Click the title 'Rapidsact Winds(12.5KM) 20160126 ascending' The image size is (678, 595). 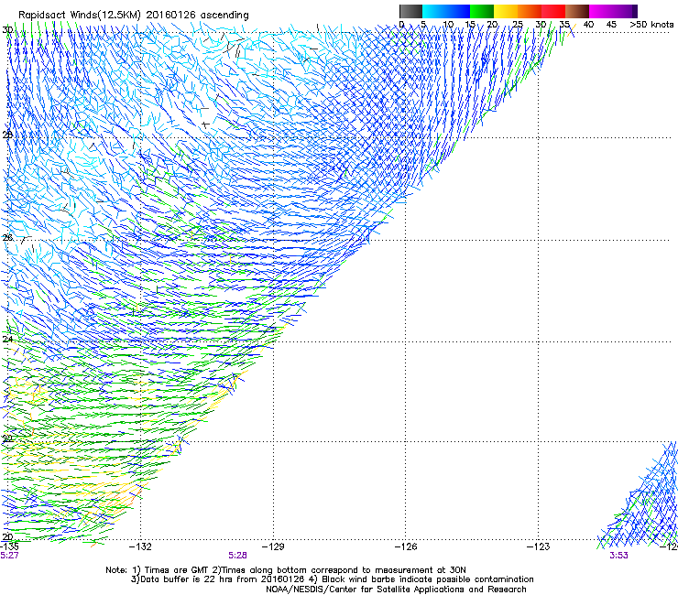[134, 16]
